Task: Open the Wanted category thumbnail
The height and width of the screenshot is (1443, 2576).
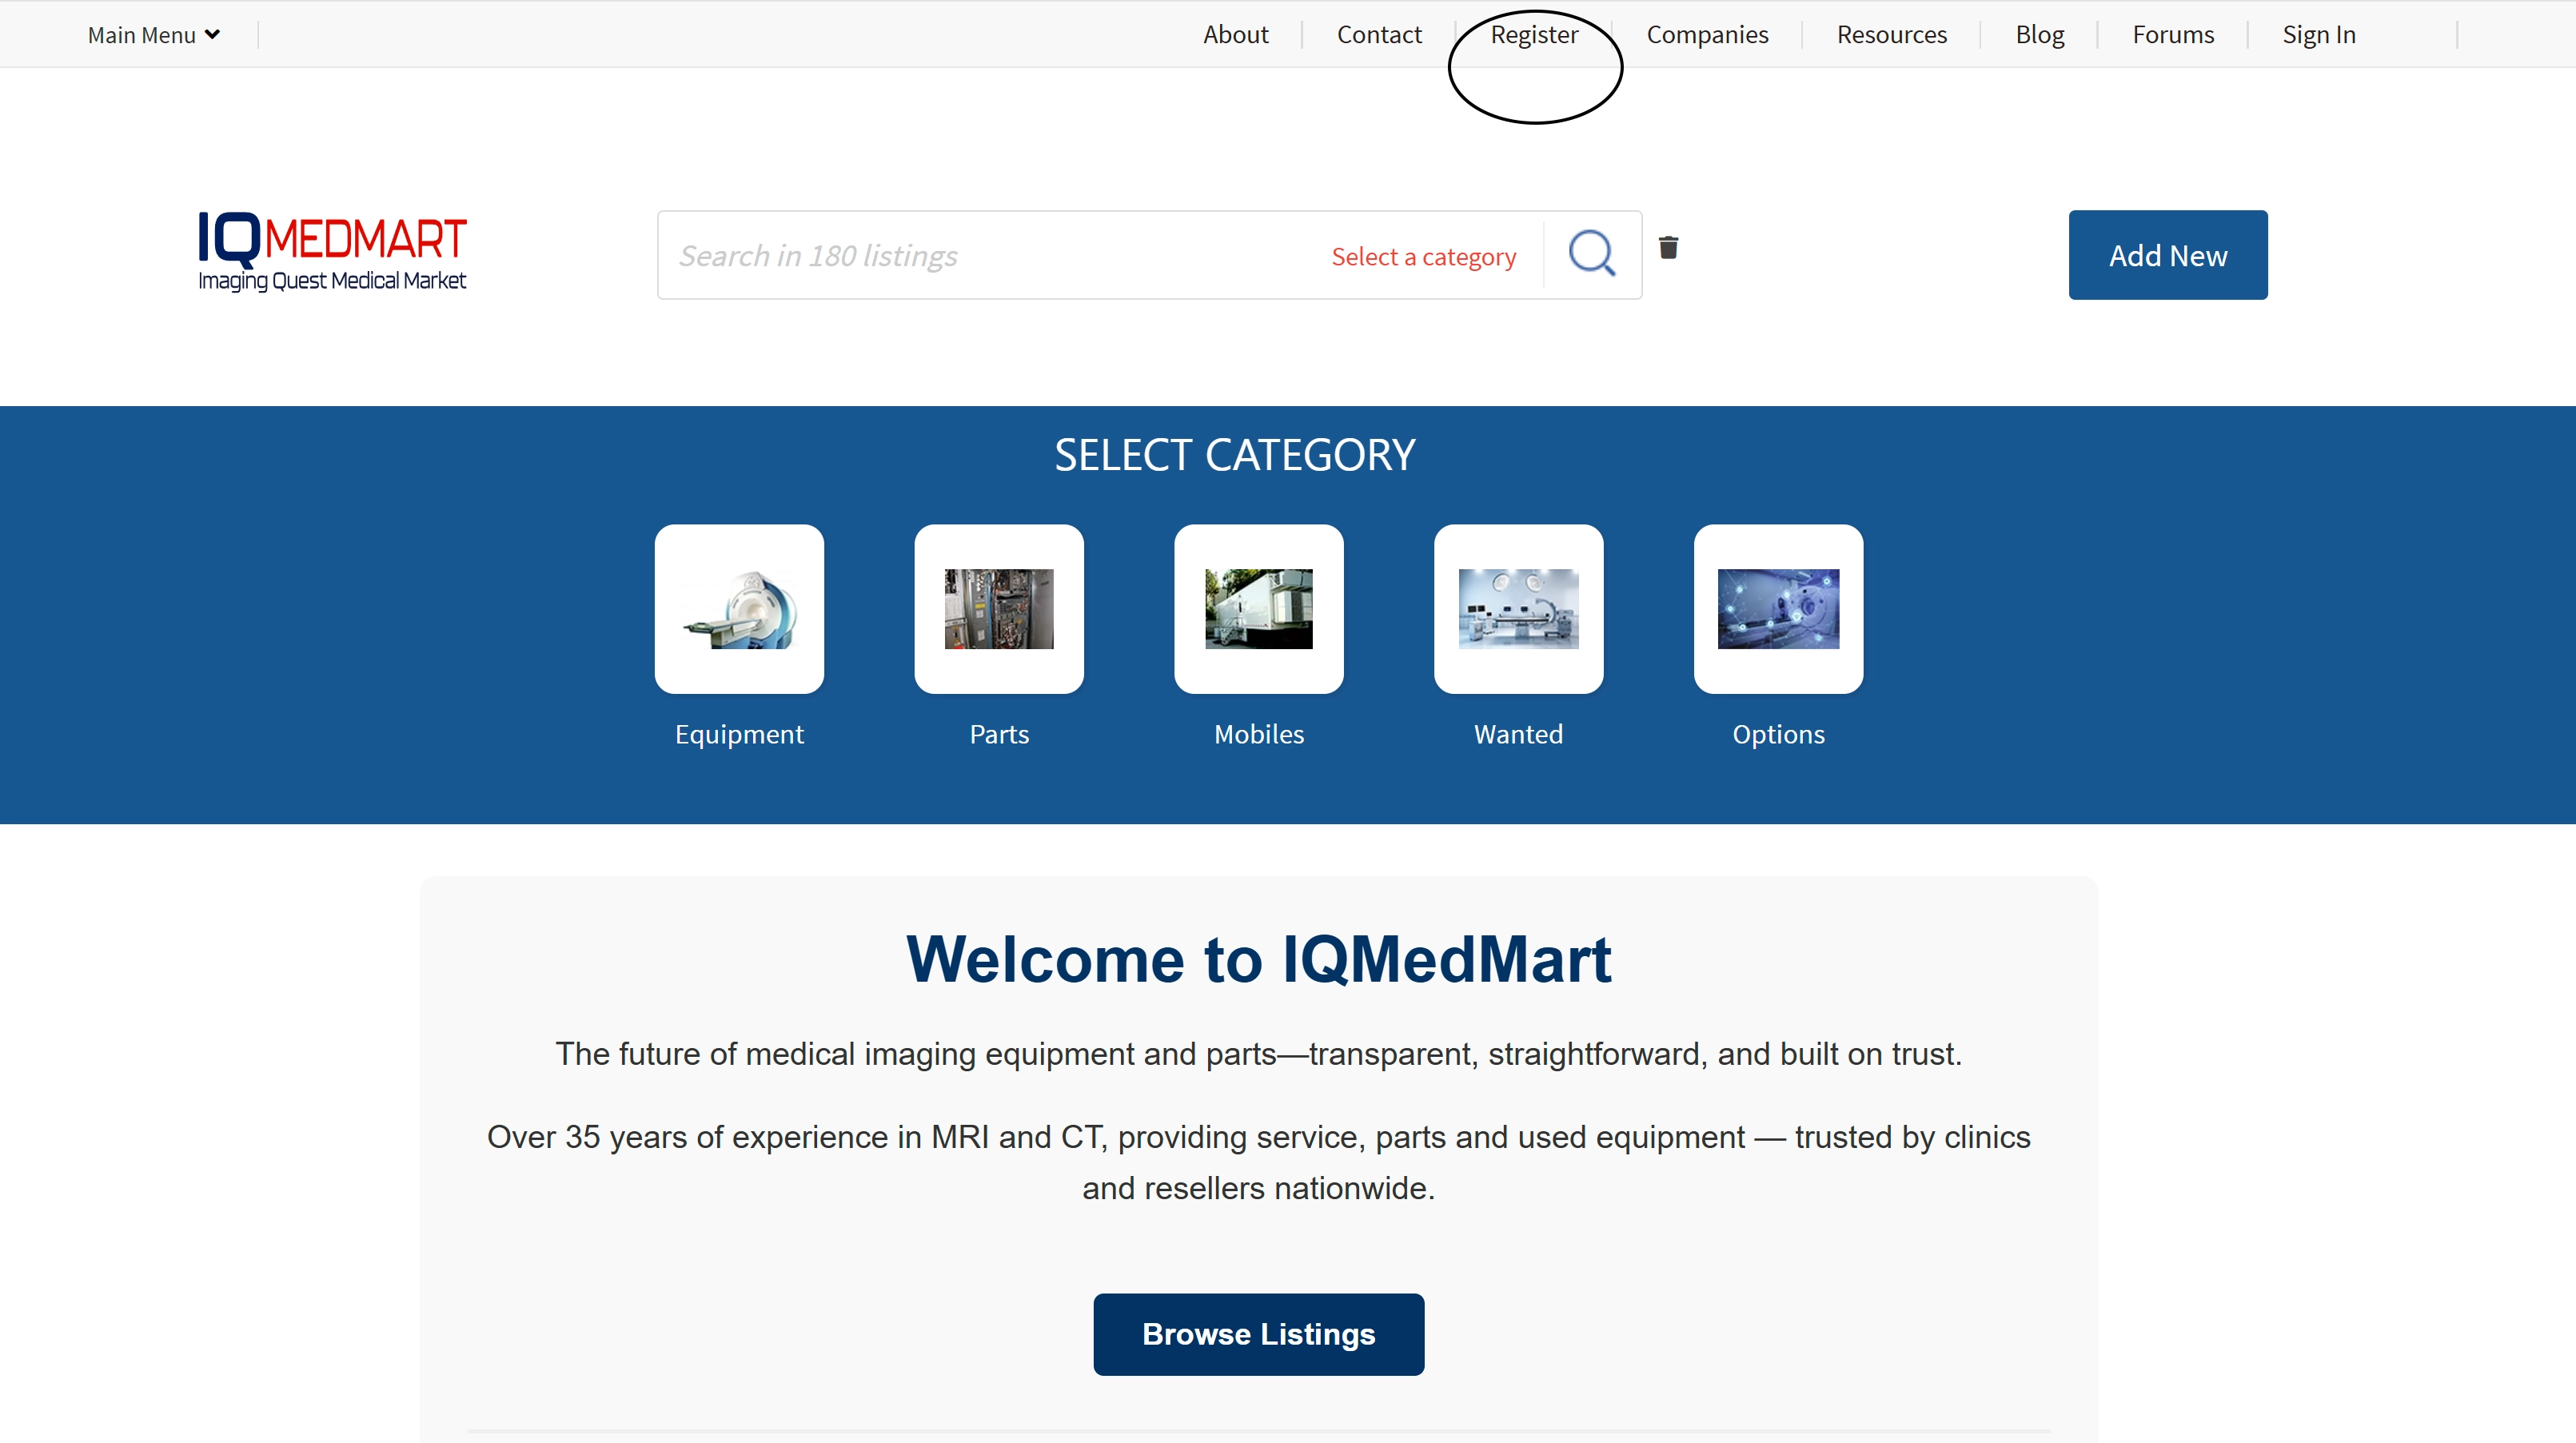Action: tap(1518, 609)
